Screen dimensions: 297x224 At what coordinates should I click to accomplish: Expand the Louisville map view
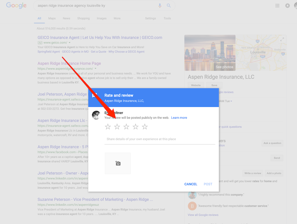[282, 39]
